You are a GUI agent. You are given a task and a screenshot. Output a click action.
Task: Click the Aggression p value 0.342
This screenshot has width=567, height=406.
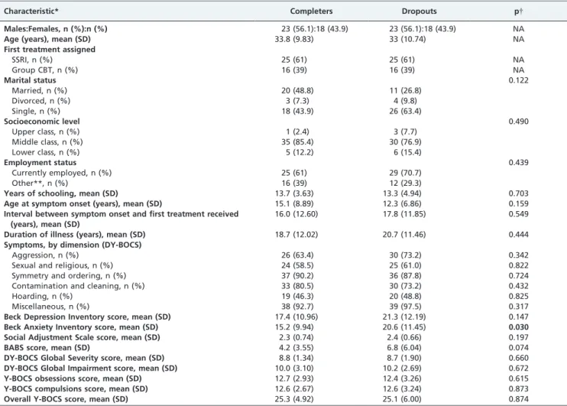[519, 255]
